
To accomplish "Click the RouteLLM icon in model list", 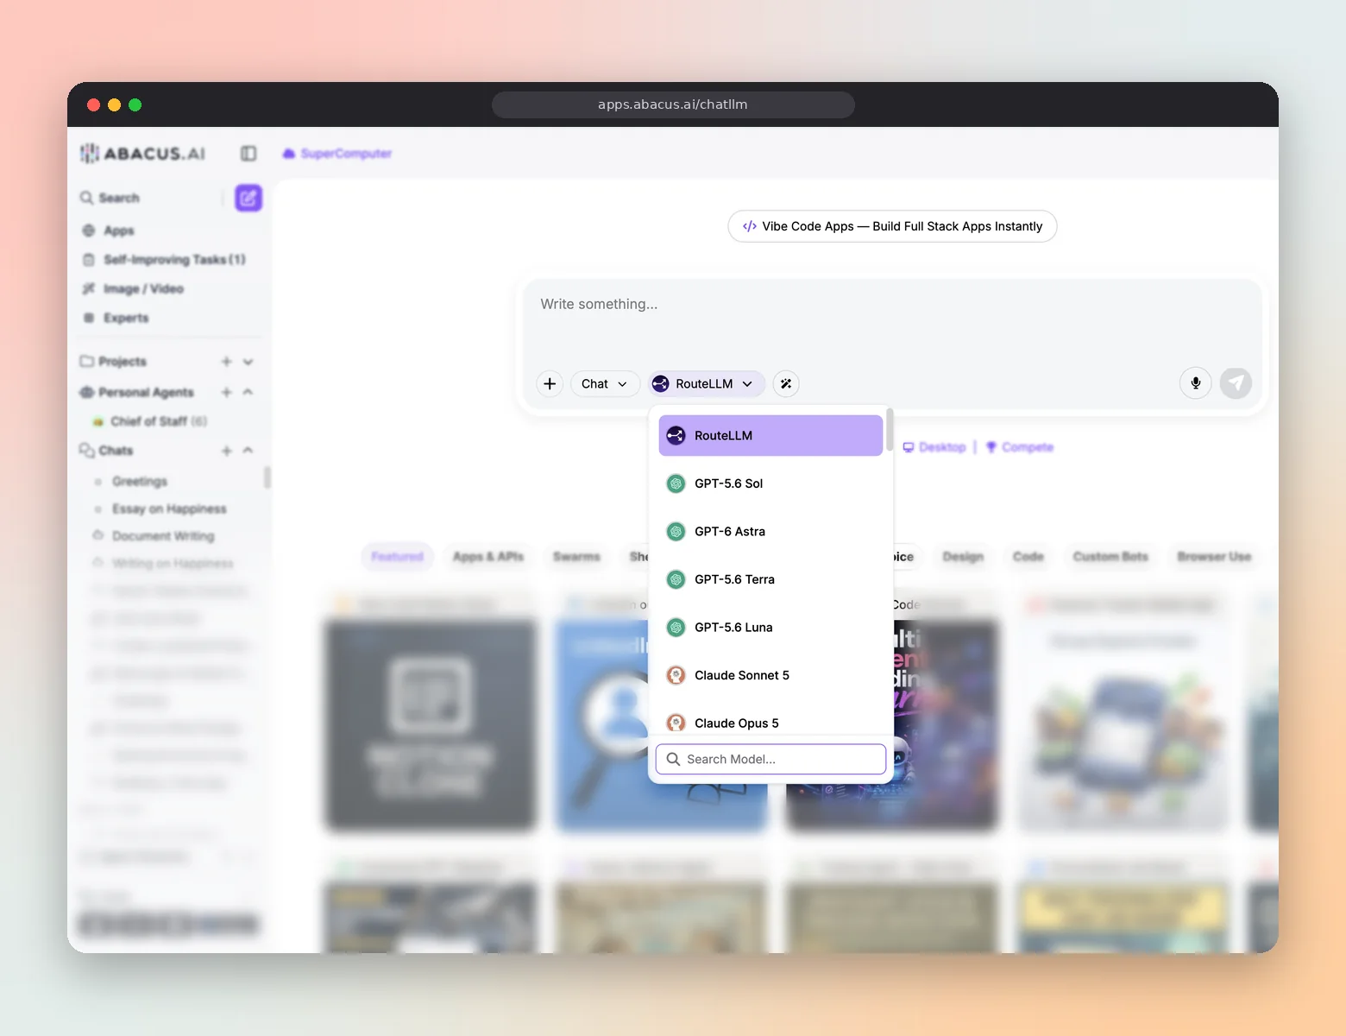I will coord(676,436).
